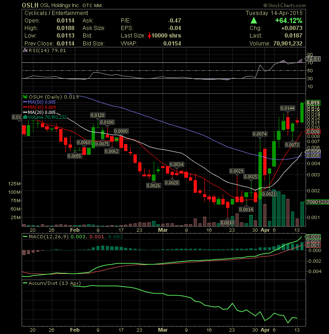Select the Chg value +0.0073

(292, 28)
